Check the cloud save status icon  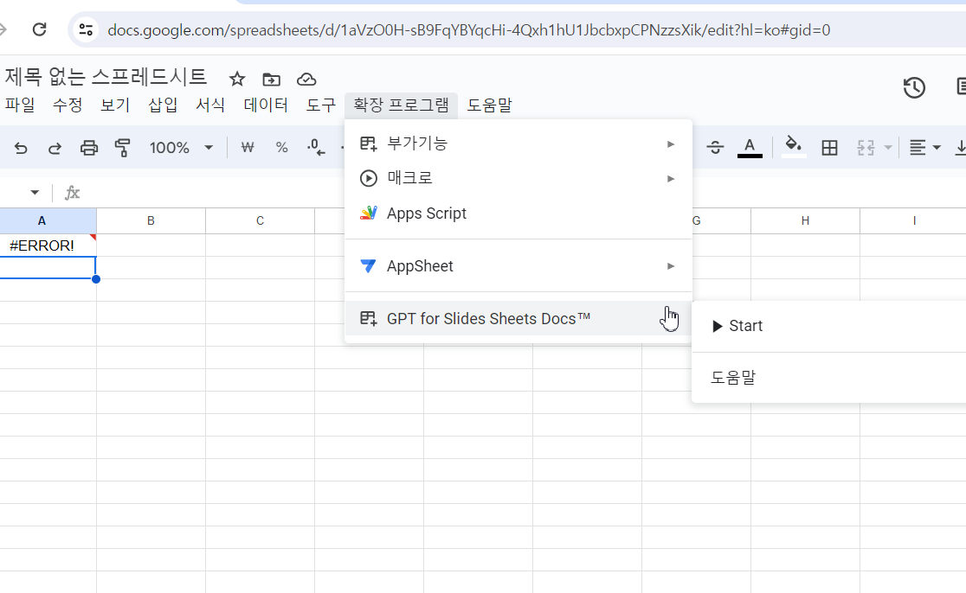click(x=306, y=79)
